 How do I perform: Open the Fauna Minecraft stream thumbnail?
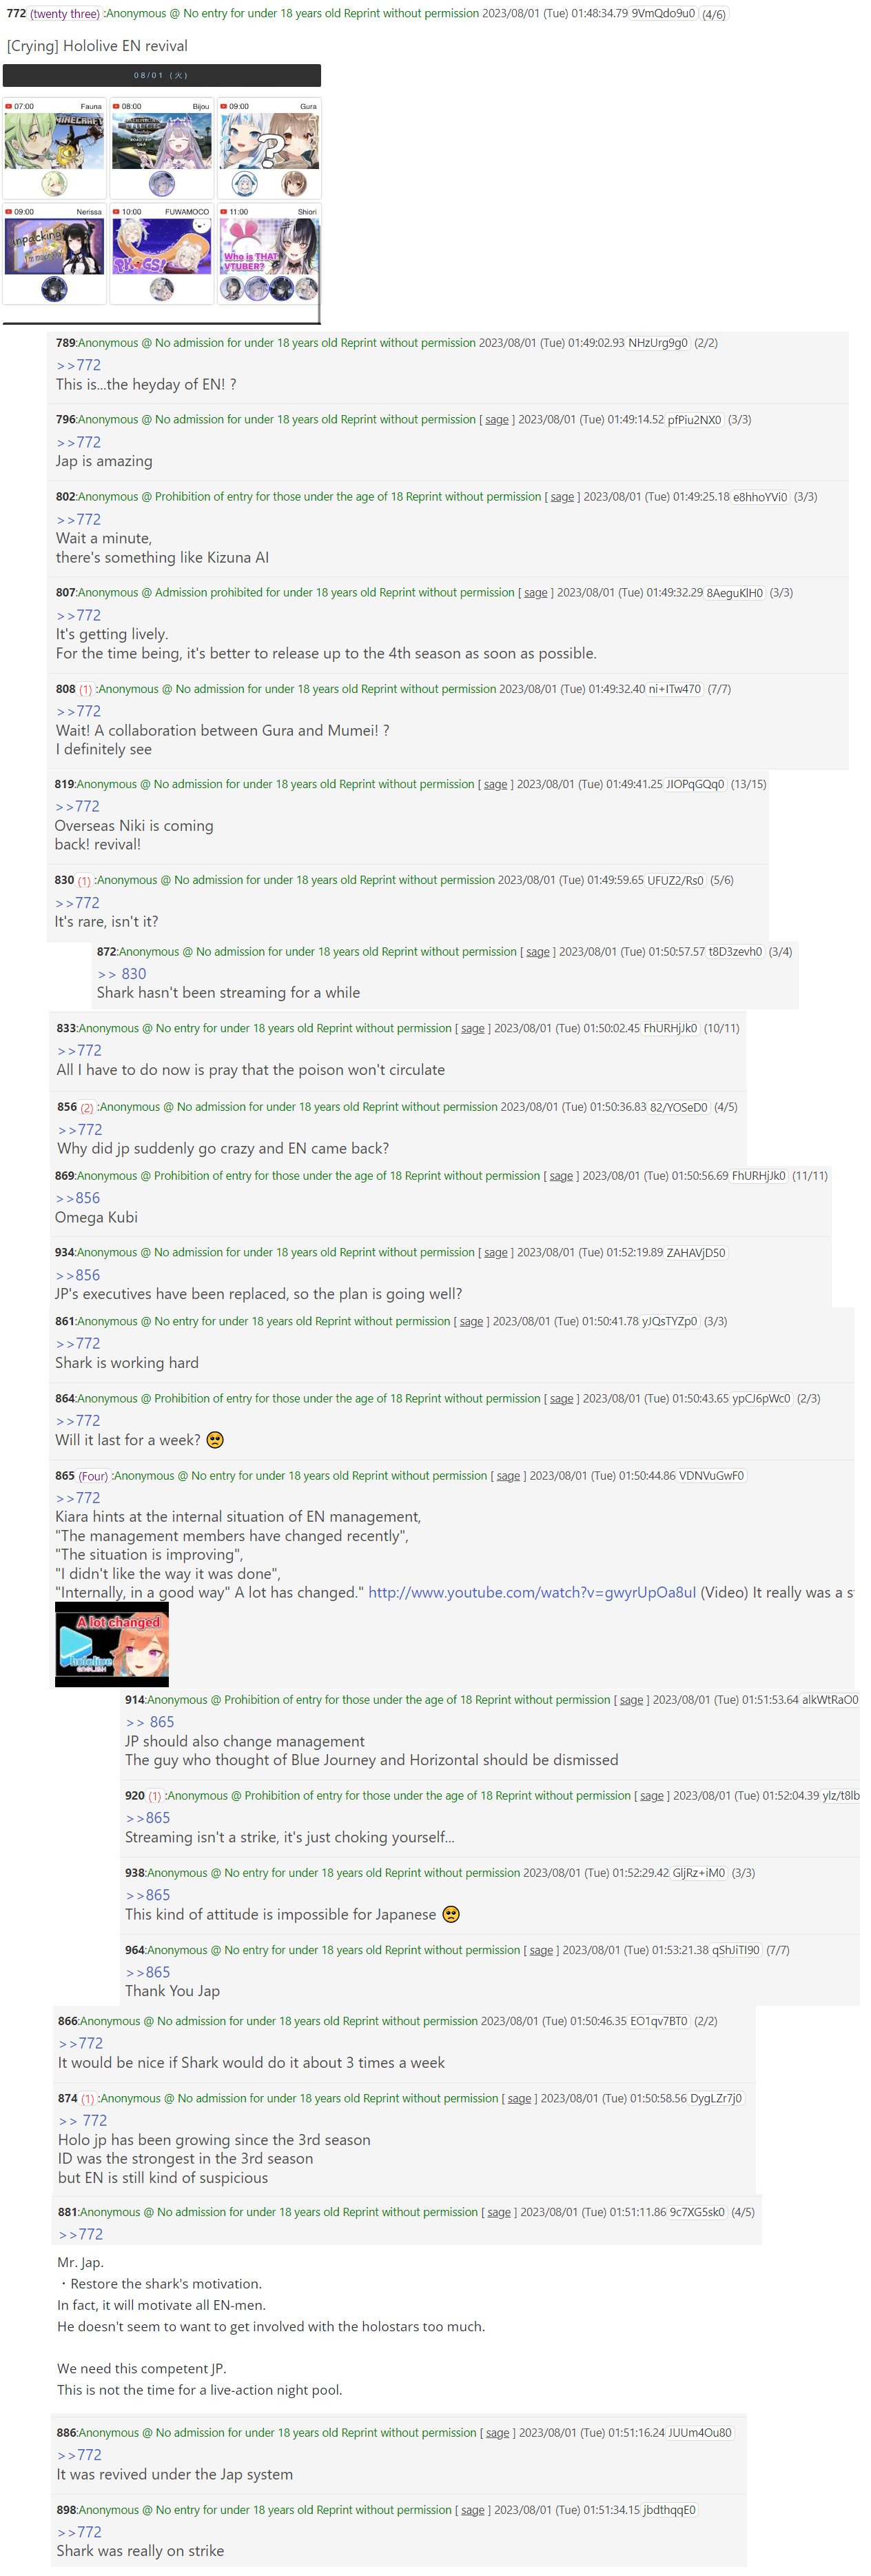[54, 141]
